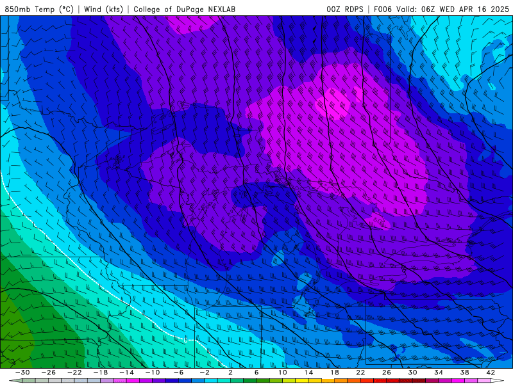
Task: Click the 38 value on the temperature scale
Action: pyautogui.click(x=464, y=372)
